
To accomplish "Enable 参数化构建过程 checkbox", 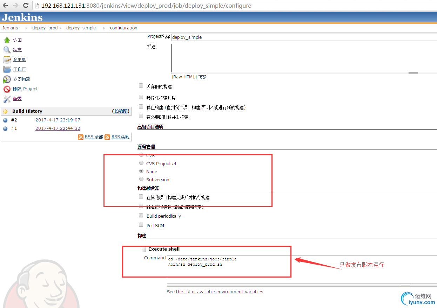I will click(141, 97).
